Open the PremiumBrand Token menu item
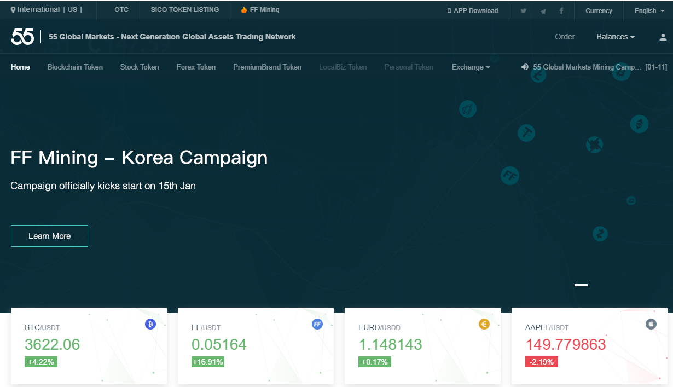Screen dimensions: 673x387 tap(267, 67)
